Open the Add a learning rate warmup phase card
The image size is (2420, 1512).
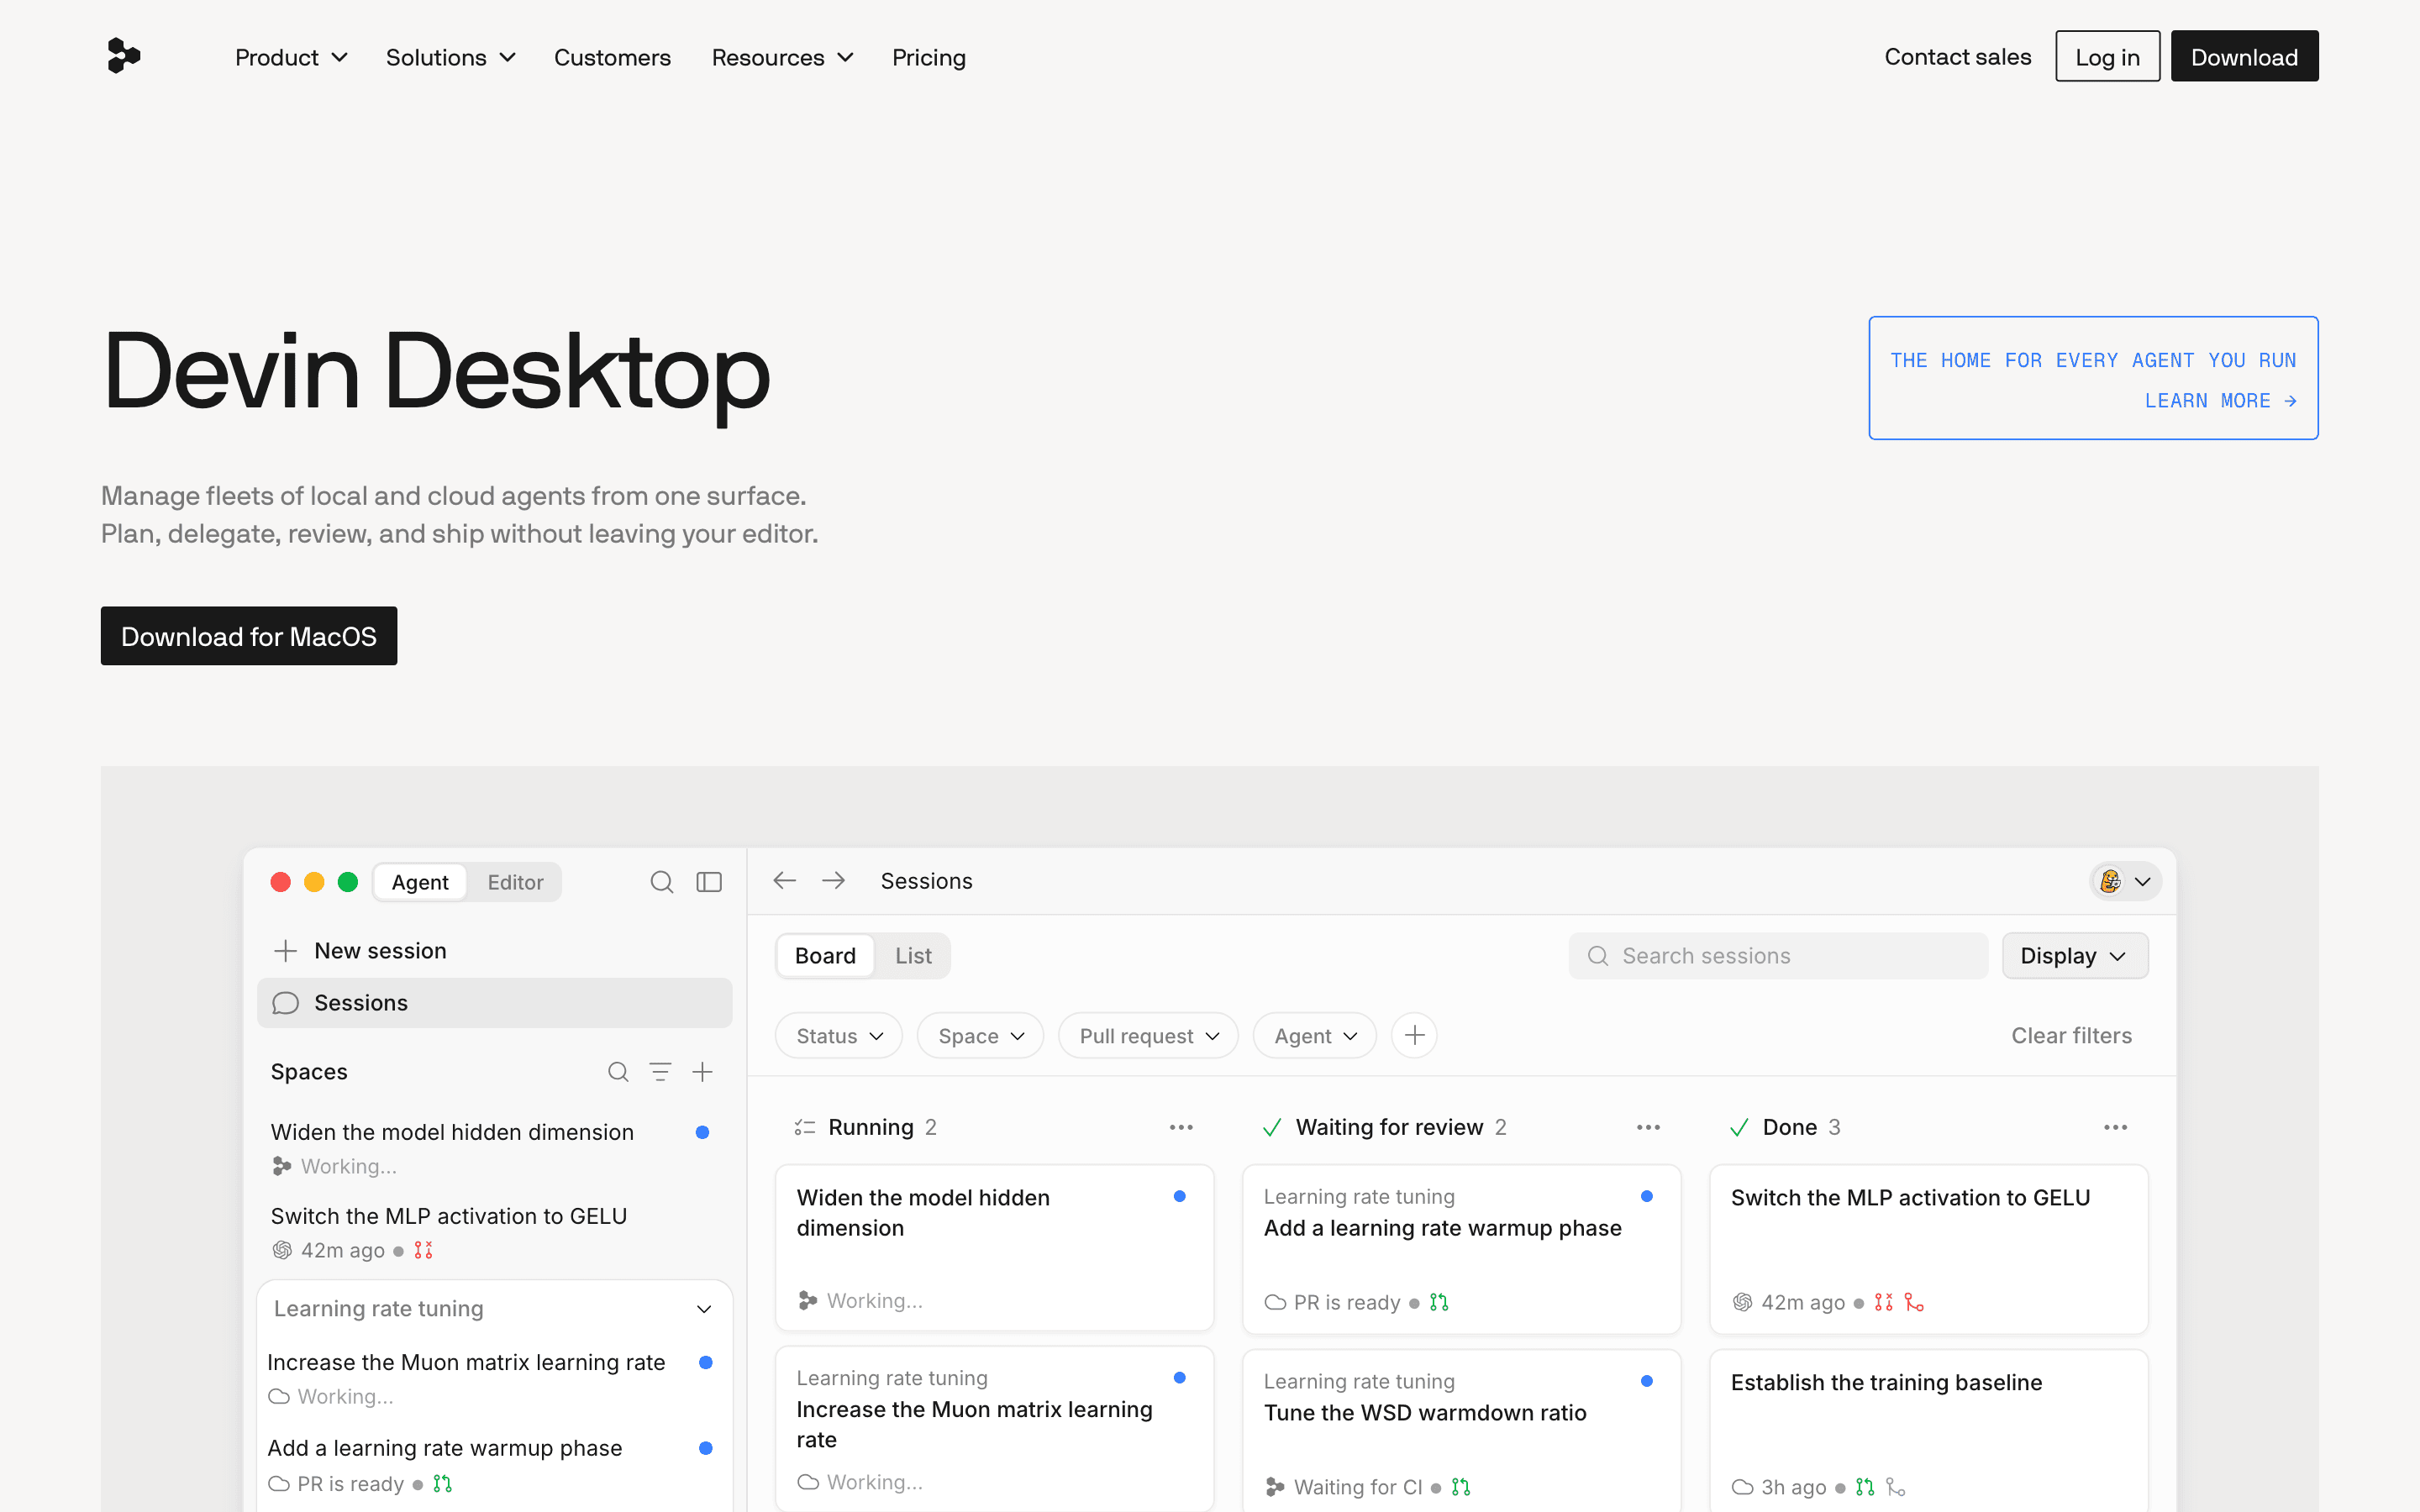pos(1461,1248)
